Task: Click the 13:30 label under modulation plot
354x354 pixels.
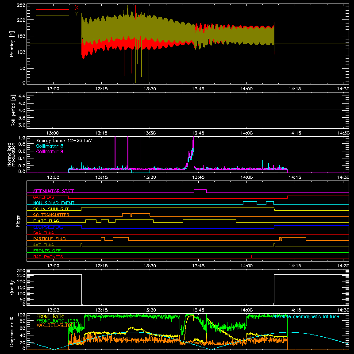Action: click(150, 177)
